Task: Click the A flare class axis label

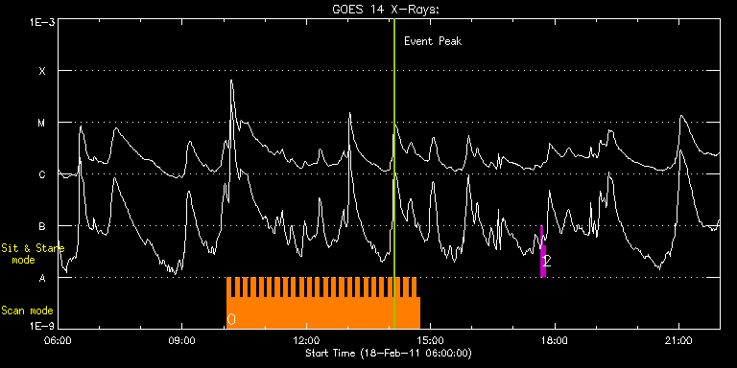Action: (42, 278)
